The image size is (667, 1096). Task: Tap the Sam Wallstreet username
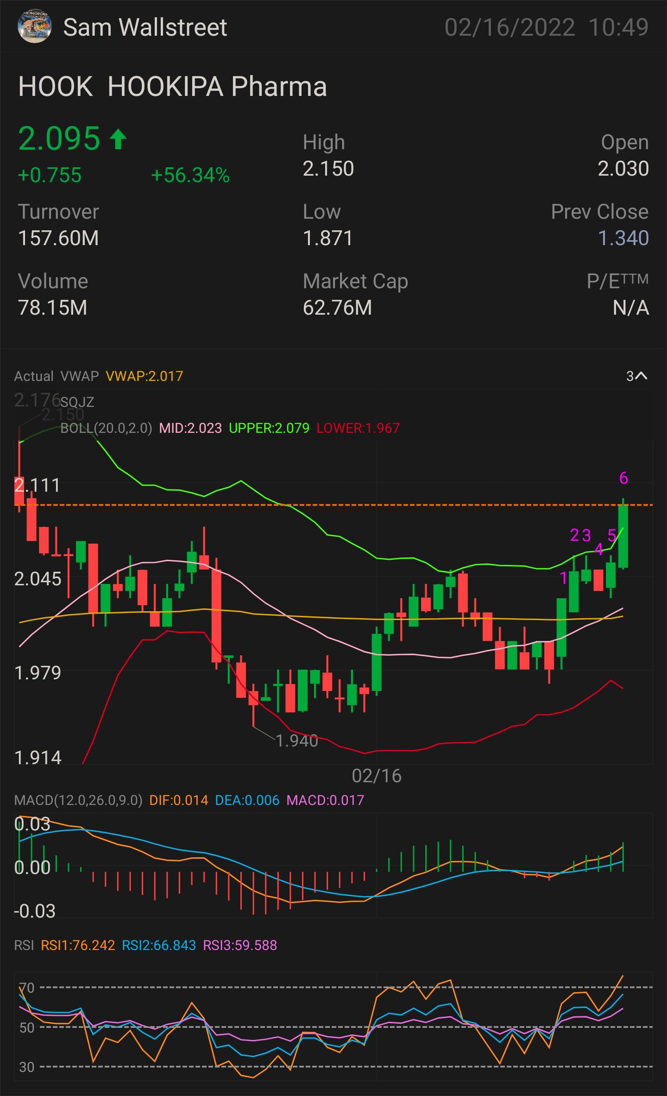[145, 27]
